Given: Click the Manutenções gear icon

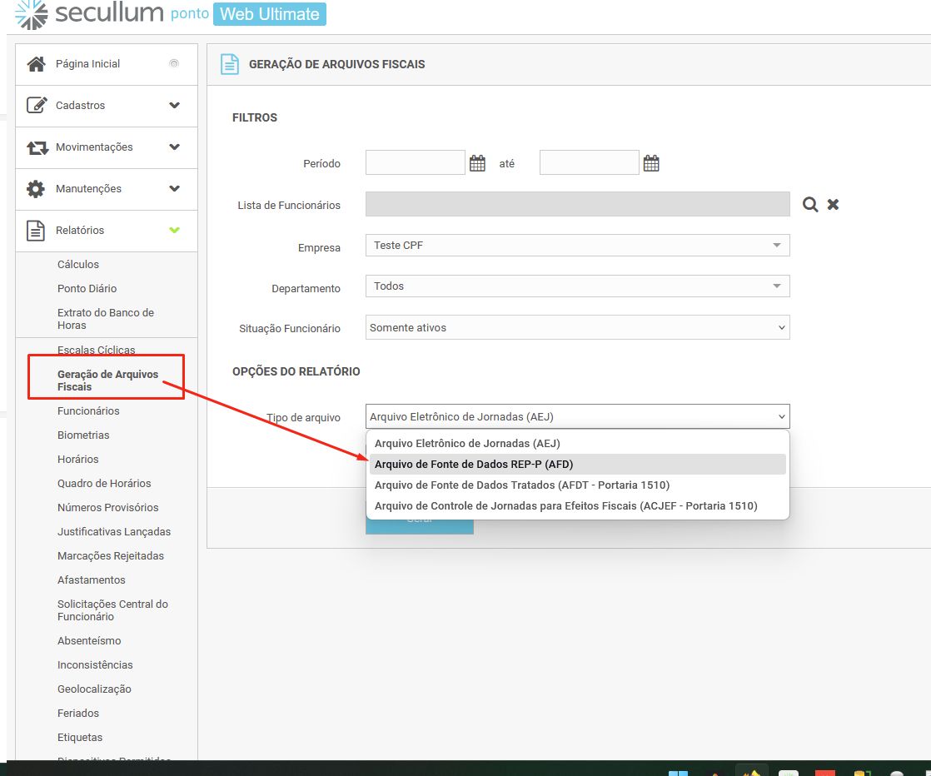Looking at the screenshot, I should [36, 189].
